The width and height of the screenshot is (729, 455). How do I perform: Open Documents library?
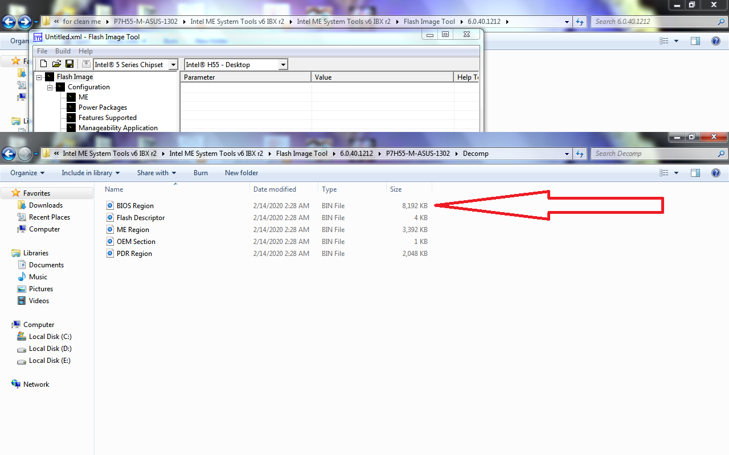(46, 265)
